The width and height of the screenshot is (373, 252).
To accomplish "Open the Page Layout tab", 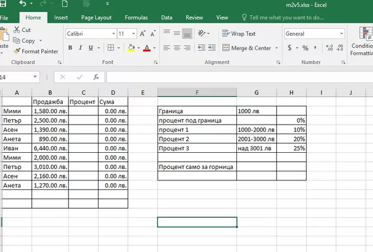I will 96,17.
